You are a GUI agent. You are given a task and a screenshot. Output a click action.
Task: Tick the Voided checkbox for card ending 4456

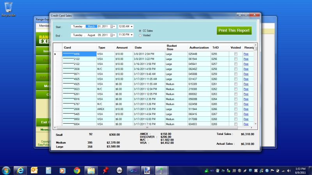tap(236, 54)
